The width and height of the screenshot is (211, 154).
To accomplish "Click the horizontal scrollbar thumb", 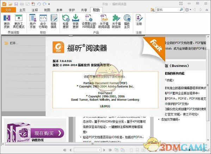I will coord(93,144).
